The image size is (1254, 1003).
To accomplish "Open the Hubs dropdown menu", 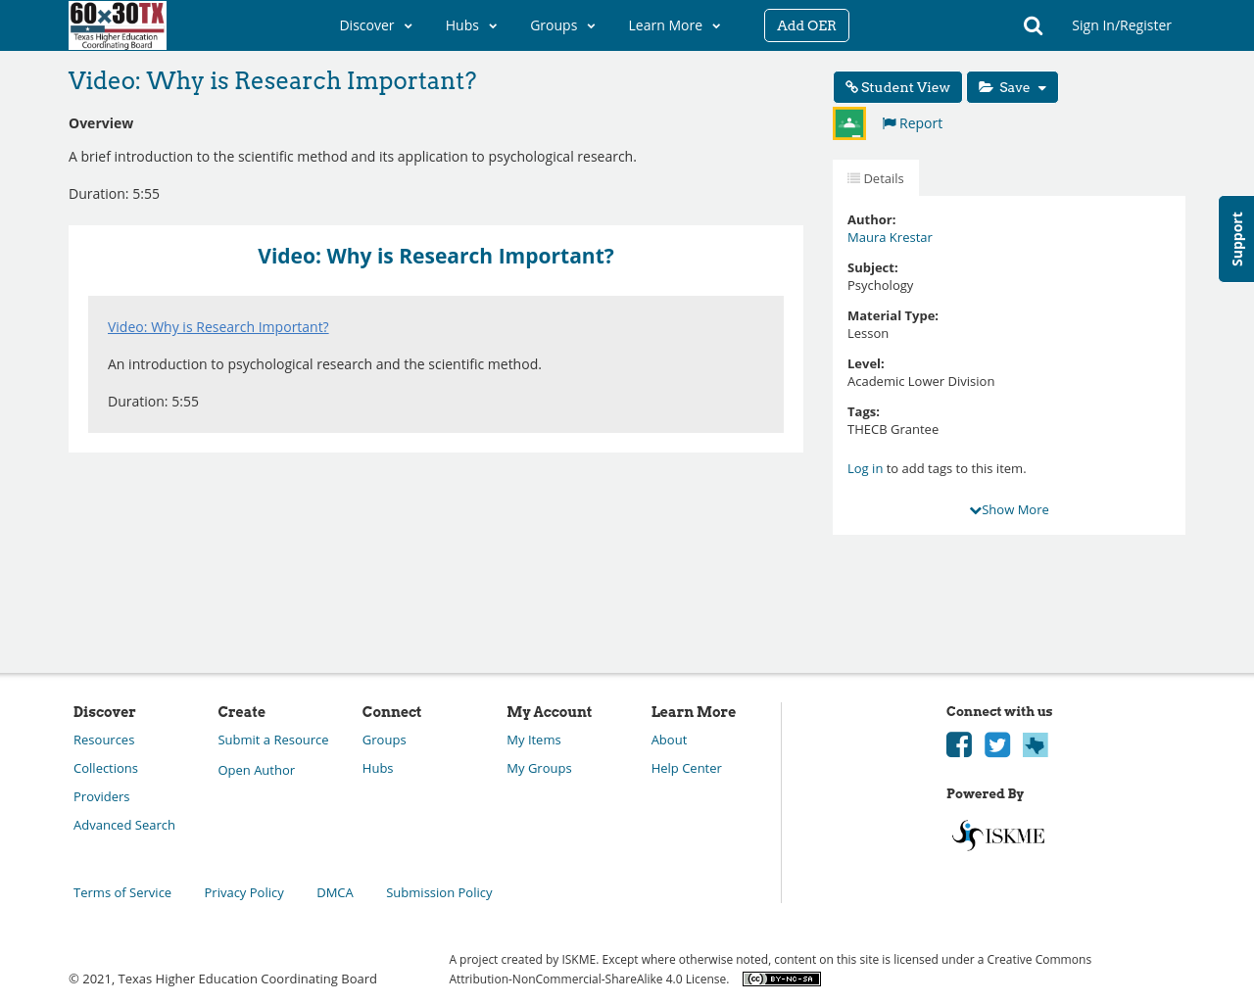I will click(x=471, y=25).
